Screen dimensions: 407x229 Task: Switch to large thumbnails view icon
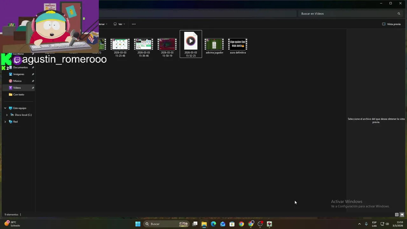tap(402, 215)
